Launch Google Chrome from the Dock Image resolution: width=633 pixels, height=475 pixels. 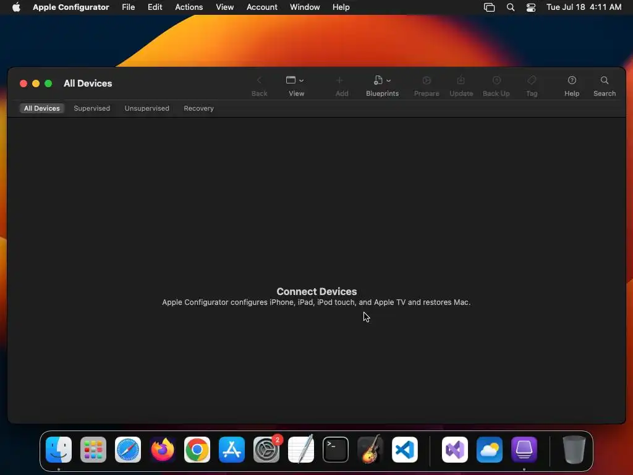point(197,450)
